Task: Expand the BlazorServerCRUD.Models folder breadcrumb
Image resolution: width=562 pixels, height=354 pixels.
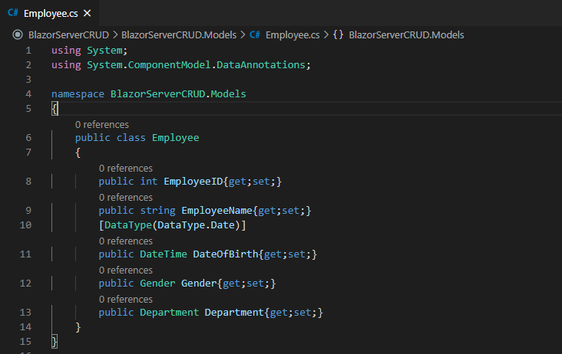Action: click(180, 34)
